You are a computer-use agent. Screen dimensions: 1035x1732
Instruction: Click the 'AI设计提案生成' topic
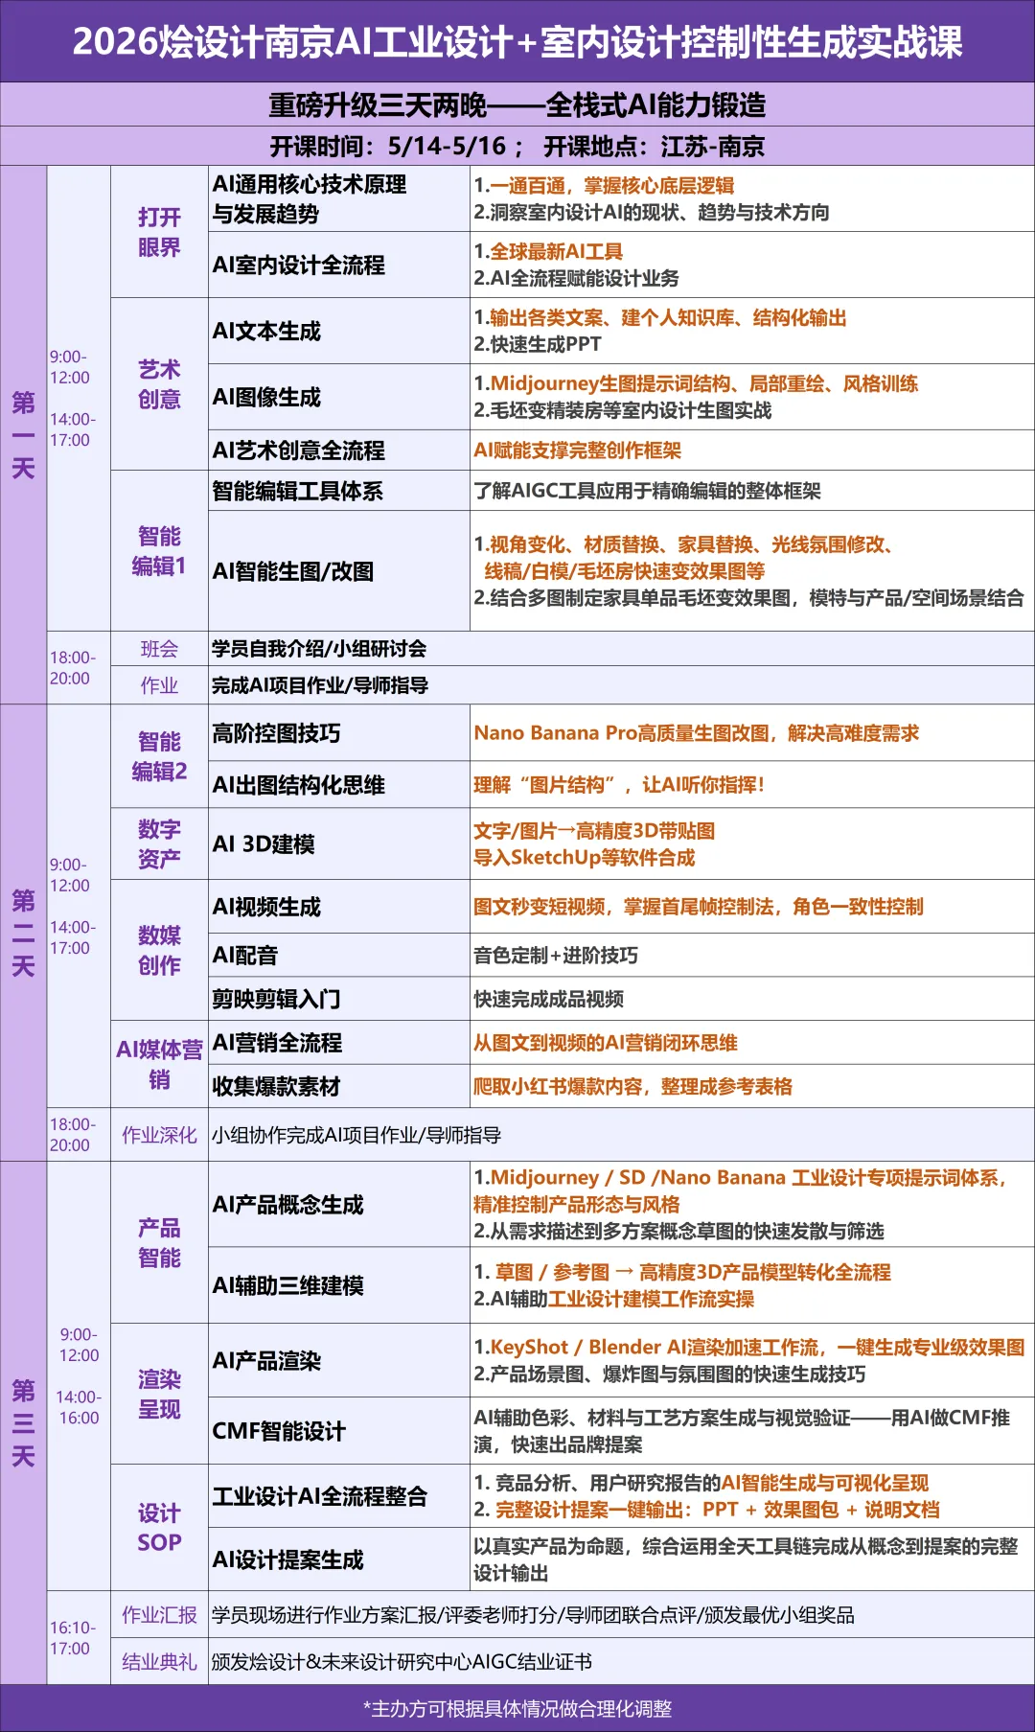tap(288, 1559)
